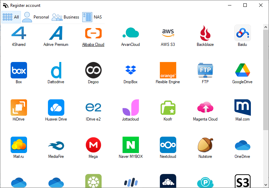Select the GoogleDrive icon
This screenshot has height=188, width=269.
coord(242,70)
